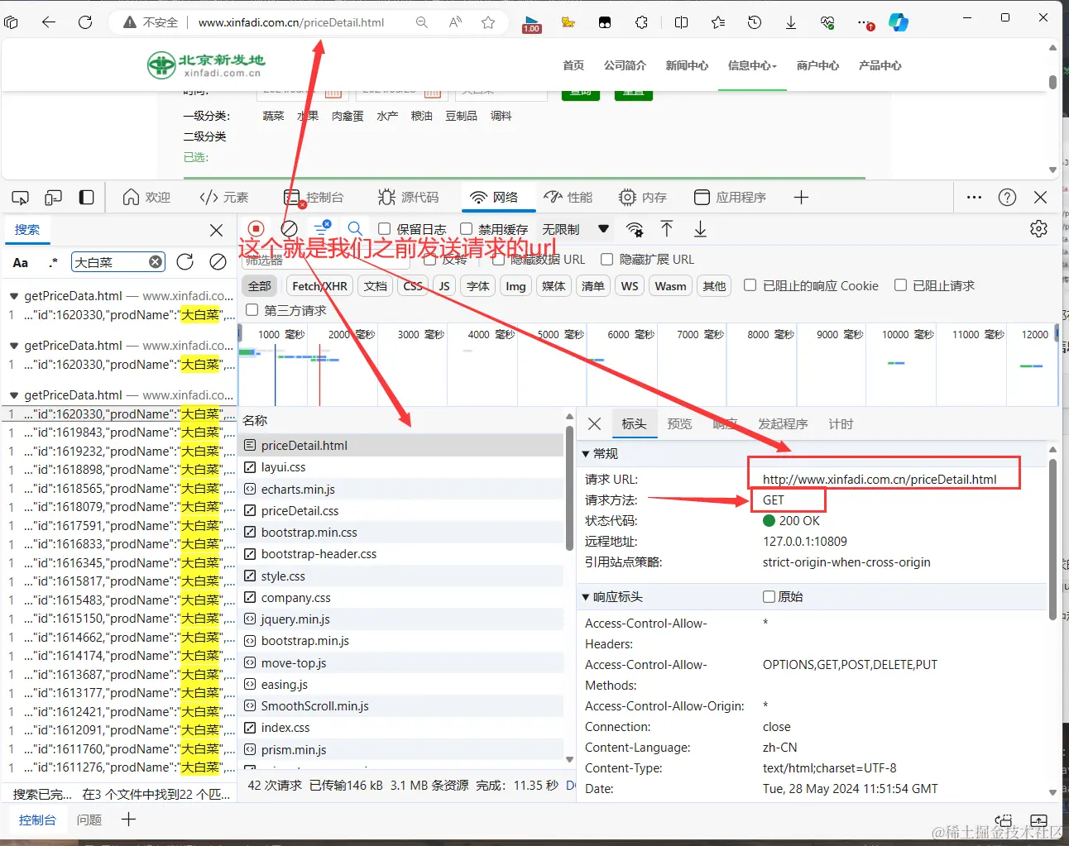
Task: Collapse the 常规 section
Action: point(586,454)
